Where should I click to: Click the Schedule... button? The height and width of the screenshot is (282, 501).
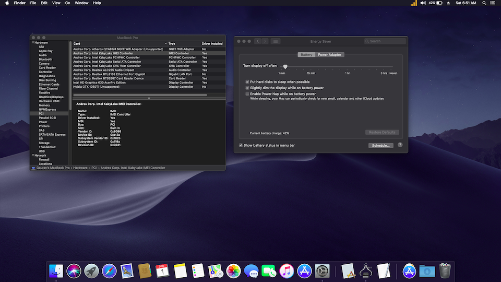click(x=381, y=145)
